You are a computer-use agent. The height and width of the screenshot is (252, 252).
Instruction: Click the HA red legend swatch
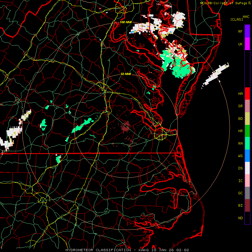coord(247,94)
